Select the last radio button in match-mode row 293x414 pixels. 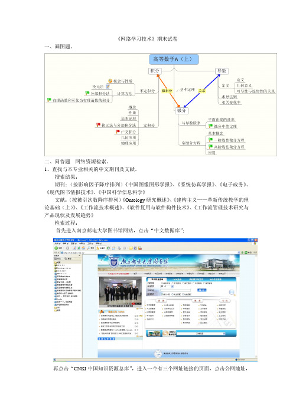pos(183,294)
